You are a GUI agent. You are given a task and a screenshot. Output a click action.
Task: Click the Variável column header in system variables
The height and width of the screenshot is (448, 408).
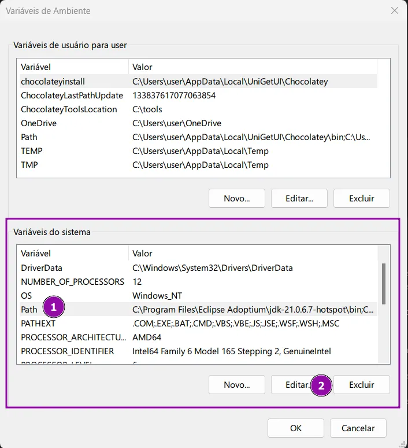pos(36,254)
